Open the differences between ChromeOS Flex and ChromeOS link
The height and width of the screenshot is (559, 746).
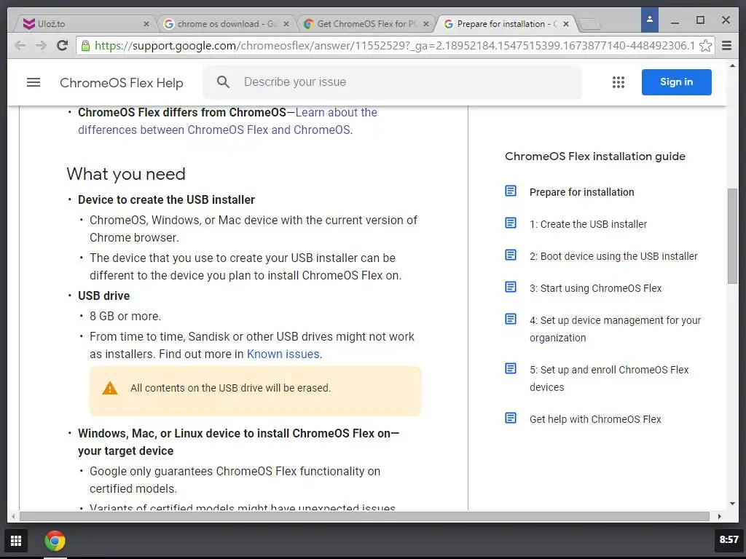pyautogui.click(x=227, y=122)
